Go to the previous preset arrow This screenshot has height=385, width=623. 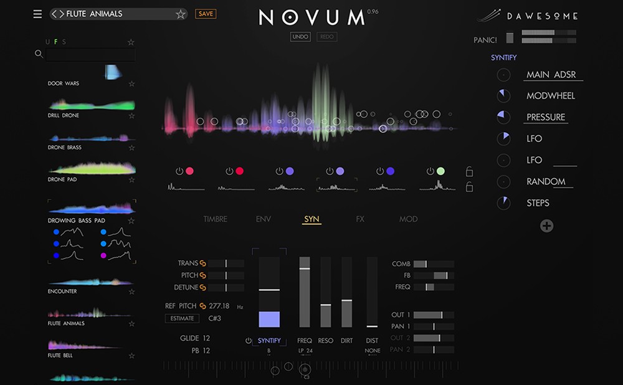click(x=55, y=14)
